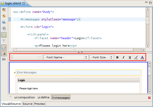Minimize the editor pane

[146, 2]
